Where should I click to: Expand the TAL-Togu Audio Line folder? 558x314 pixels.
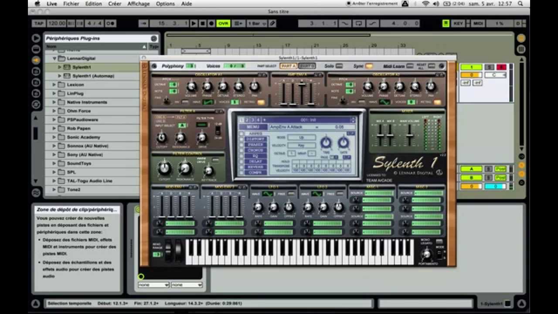point(54,181)
